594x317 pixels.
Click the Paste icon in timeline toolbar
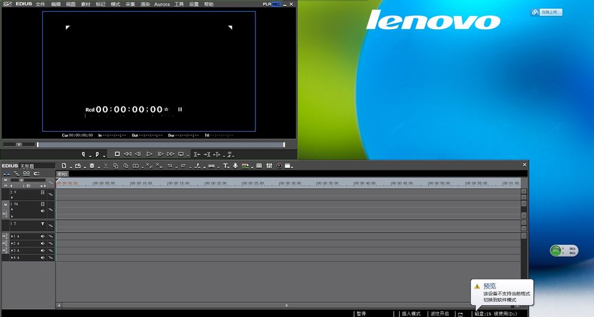tap(126, 166)
